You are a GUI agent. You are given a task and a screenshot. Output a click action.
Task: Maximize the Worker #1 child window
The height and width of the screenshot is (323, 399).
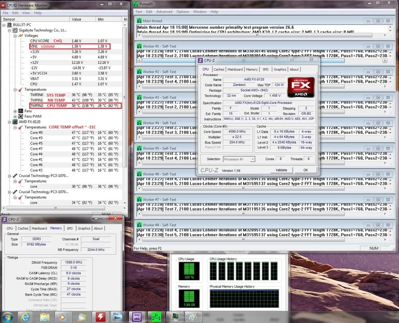point(378,46)
